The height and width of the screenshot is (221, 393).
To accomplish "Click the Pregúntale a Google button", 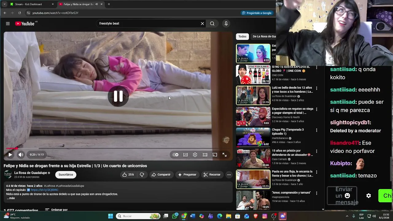I will [x=257, y=13].
